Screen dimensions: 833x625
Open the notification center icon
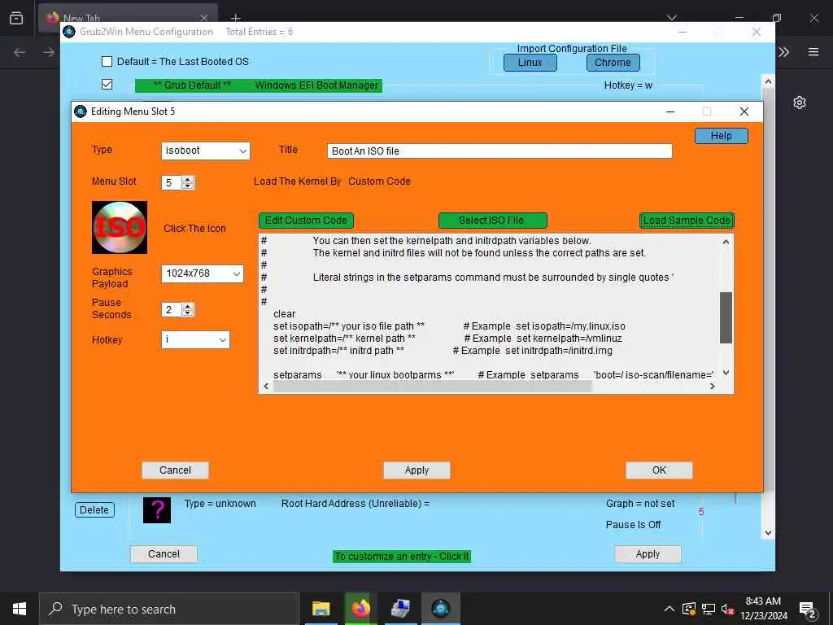point(808,610)
